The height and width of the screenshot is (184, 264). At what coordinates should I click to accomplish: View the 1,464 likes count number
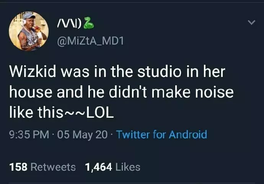(x=98, y=167)
